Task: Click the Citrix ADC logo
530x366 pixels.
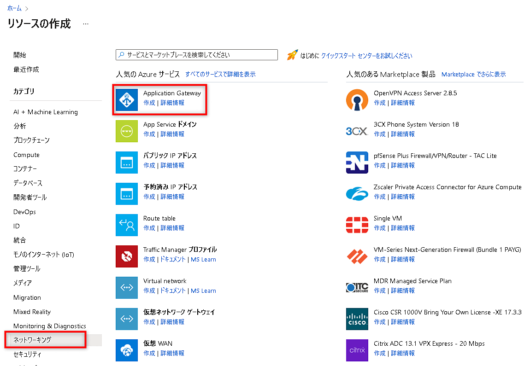Action: click(357, 350)
